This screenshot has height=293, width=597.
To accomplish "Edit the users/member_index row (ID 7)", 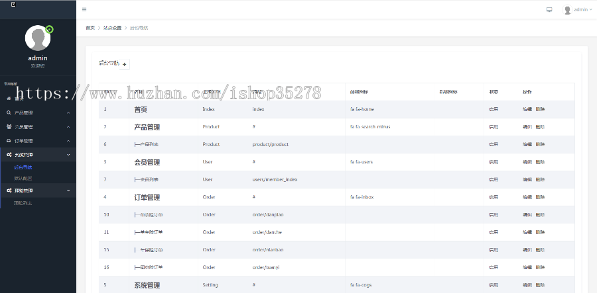I will click(527, 179).
